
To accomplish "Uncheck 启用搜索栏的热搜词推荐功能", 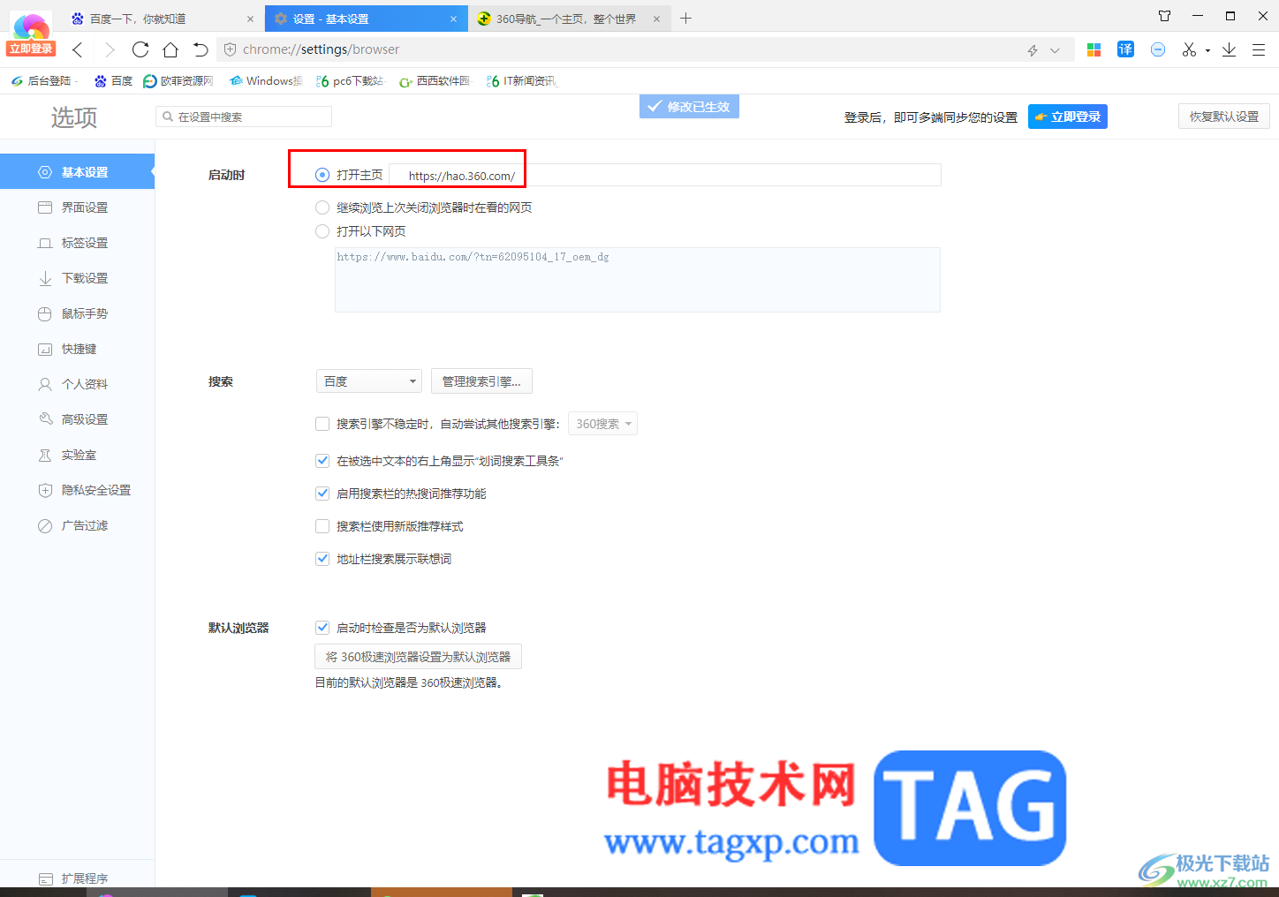I will coord(322,494).
